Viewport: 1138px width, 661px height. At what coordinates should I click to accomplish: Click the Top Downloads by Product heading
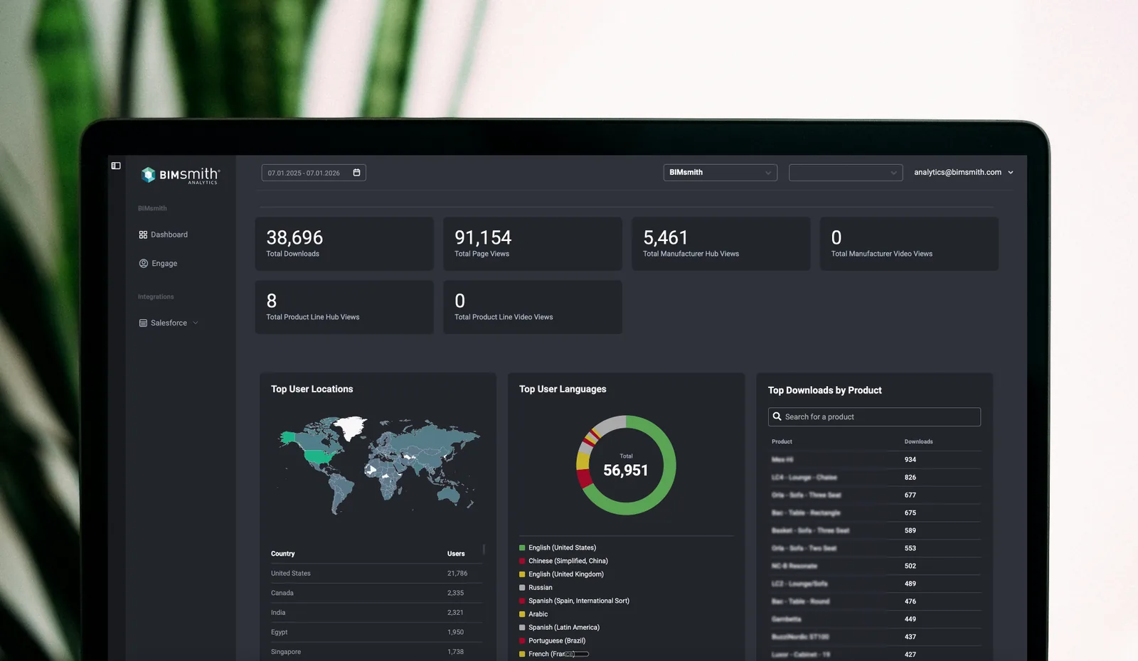pyautogui.click(x=825, y=391)
